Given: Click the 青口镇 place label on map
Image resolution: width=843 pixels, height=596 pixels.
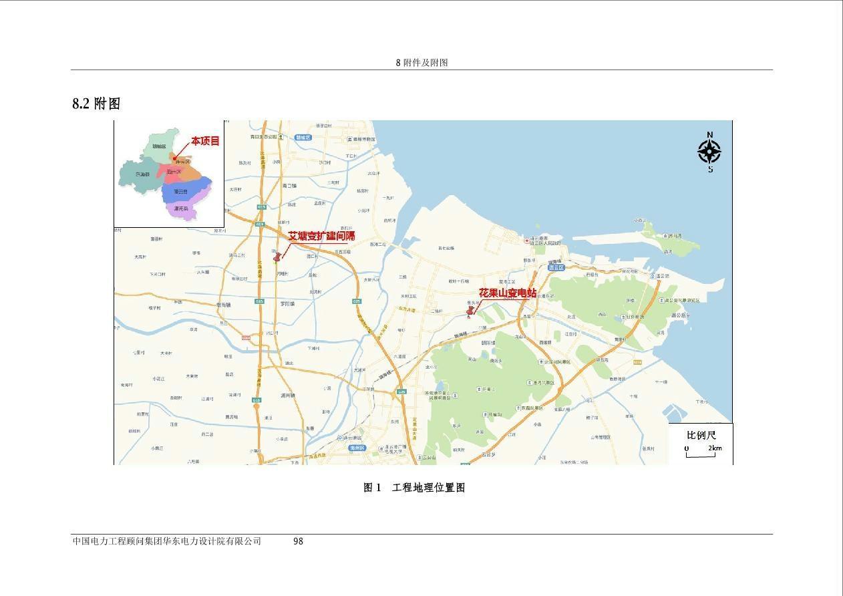Looking at the screenshot, I should 289,186.
